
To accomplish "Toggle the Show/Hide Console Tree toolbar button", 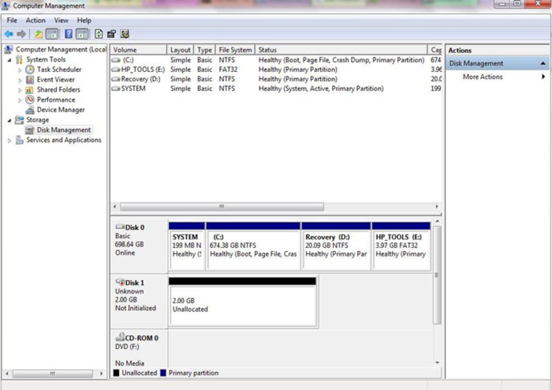I will click(x=52, y=34).
